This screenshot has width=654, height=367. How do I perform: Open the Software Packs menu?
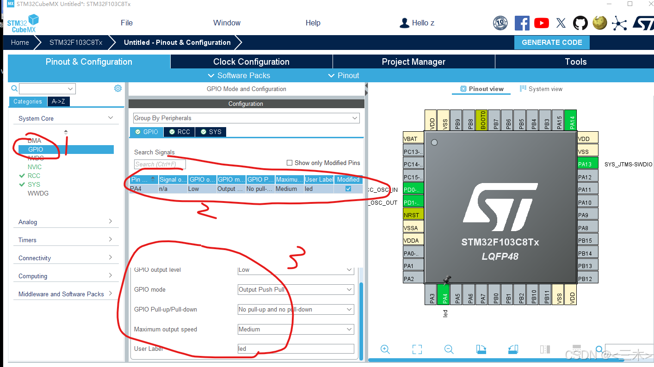pyautogui.click(x=239, y=75)
